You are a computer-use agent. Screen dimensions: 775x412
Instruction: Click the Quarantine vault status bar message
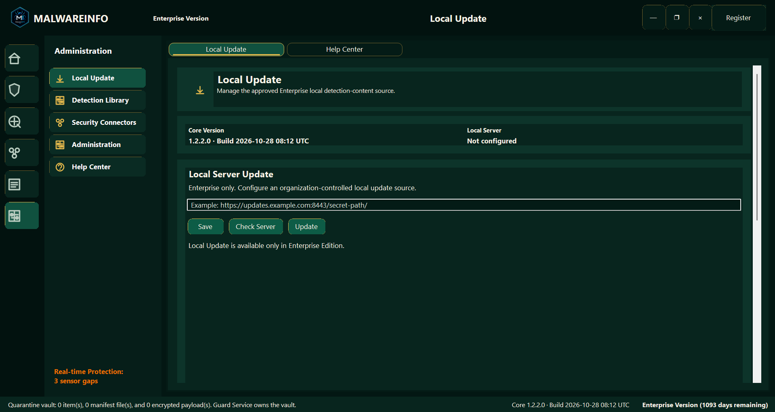pyautogui.click(x=152, y=405)
